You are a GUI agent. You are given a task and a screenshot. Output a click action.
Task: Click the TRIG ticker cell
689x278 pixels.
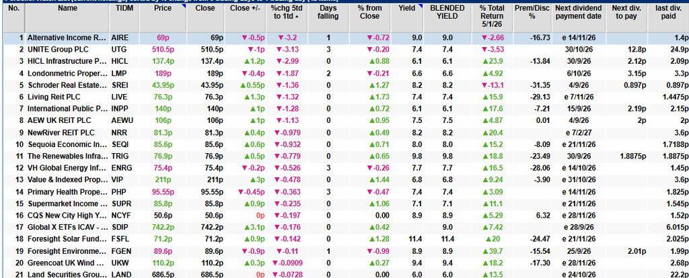click(x=120, y=156)
